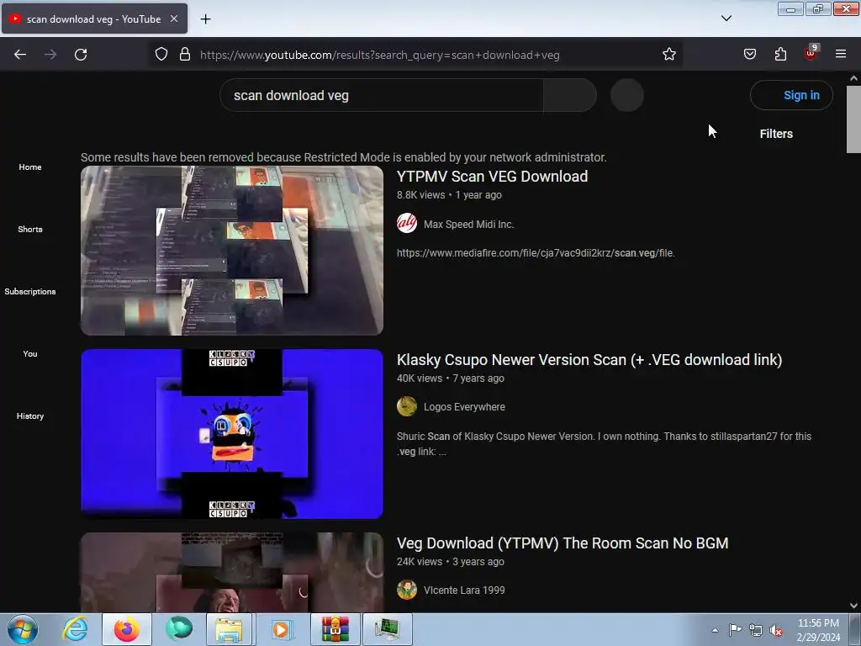Click the YouTube search input field
This screenshot has height=646, width=861.
point(381,96)
